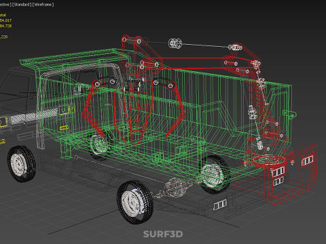This screenshot has width=326, height=244.
Task: Click the yellow 84.728 statistics value
Action: point(5,26)
